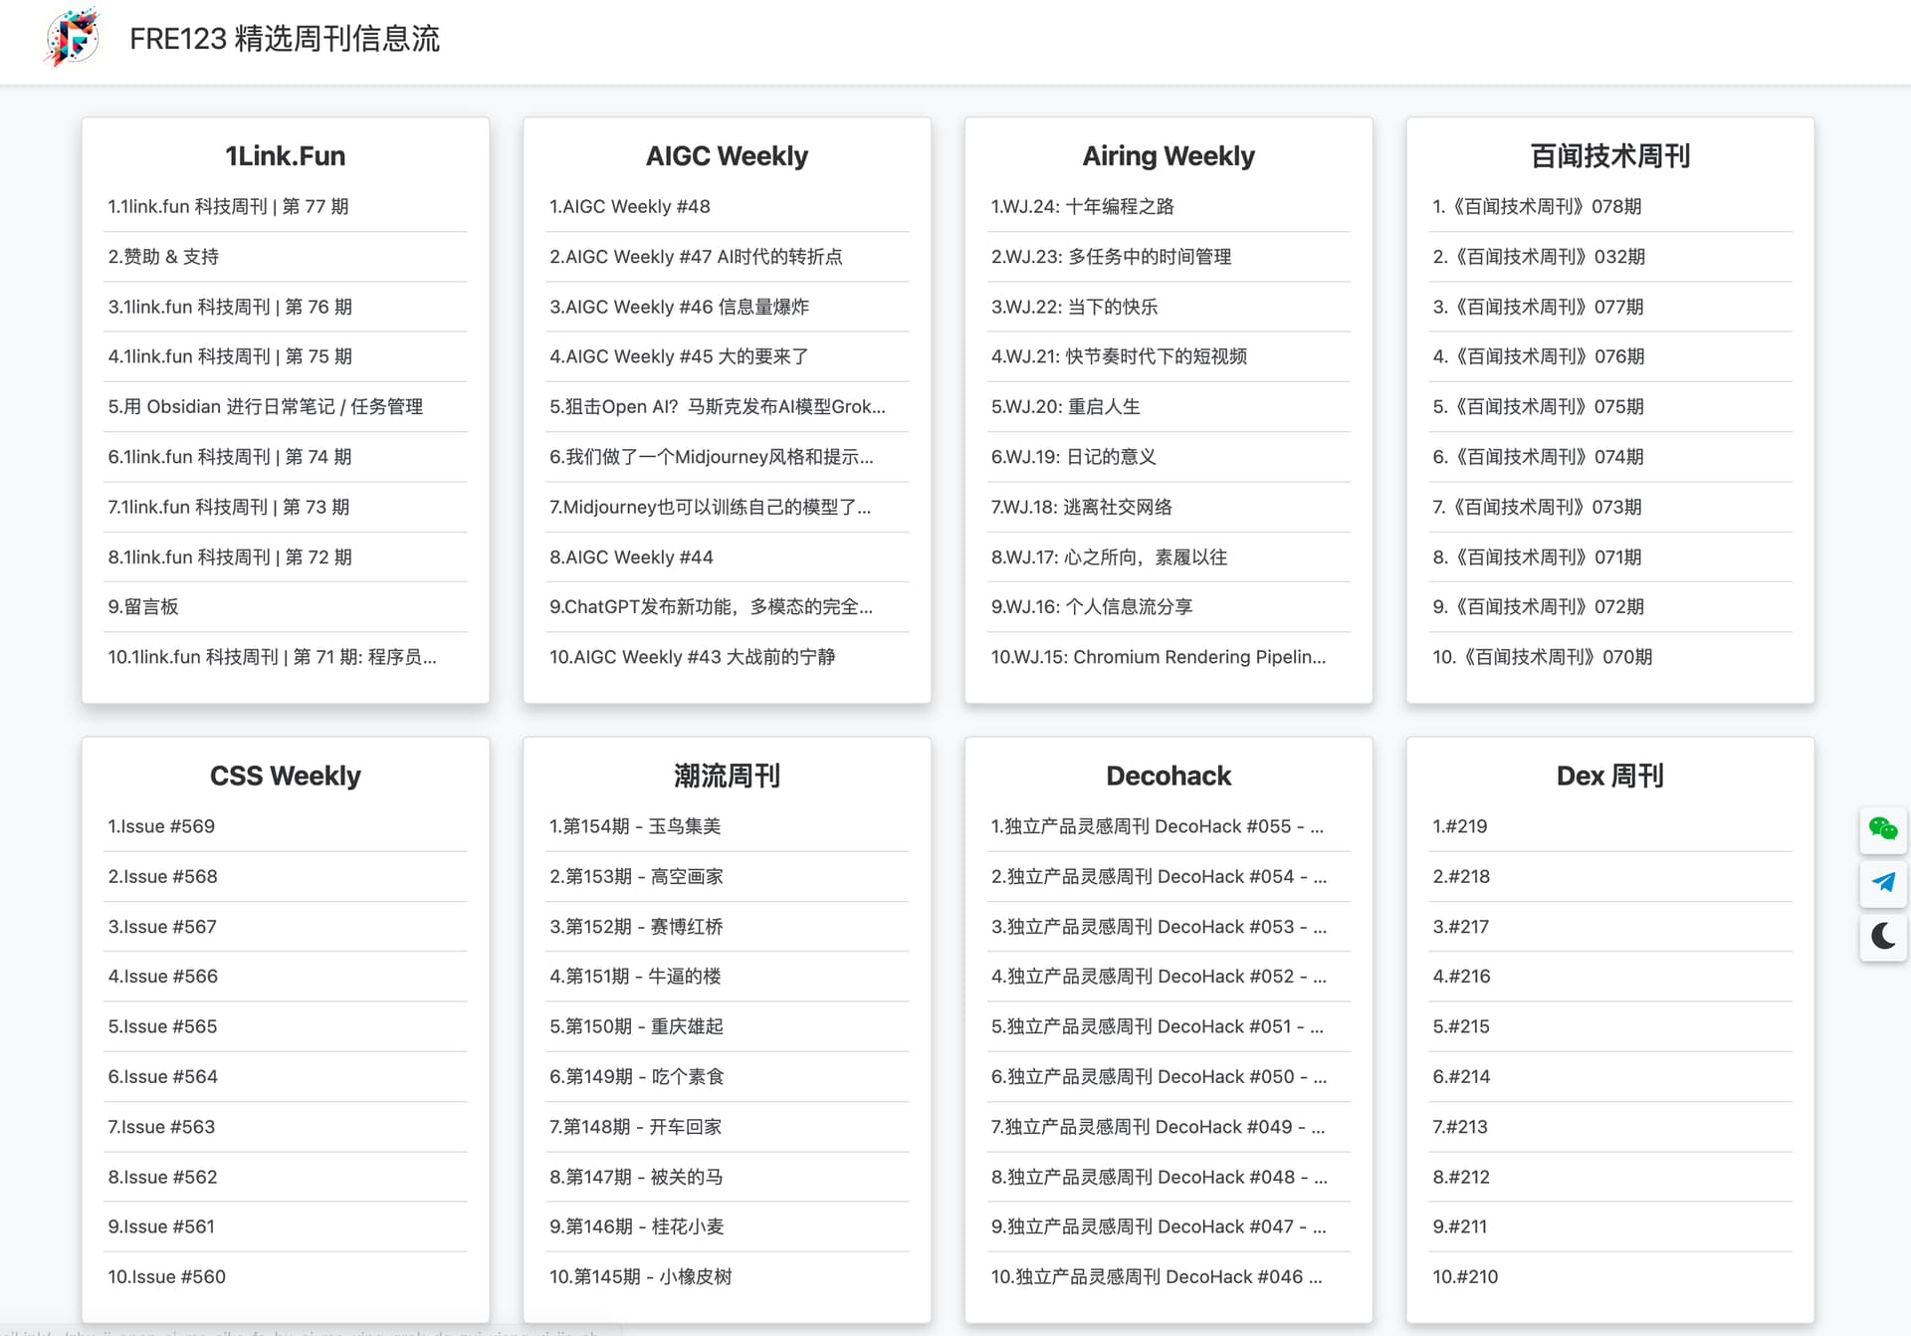Open 《百闻技术周刊》078期 link
Viewport: 1911px width, 1336px height.
pyautogui.click(x=1537, y=207)
